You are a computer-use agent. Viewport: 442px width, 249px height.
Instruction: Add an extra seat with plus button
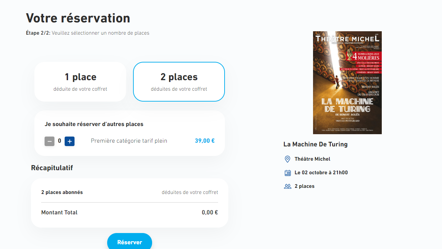[x=69, y=141]
